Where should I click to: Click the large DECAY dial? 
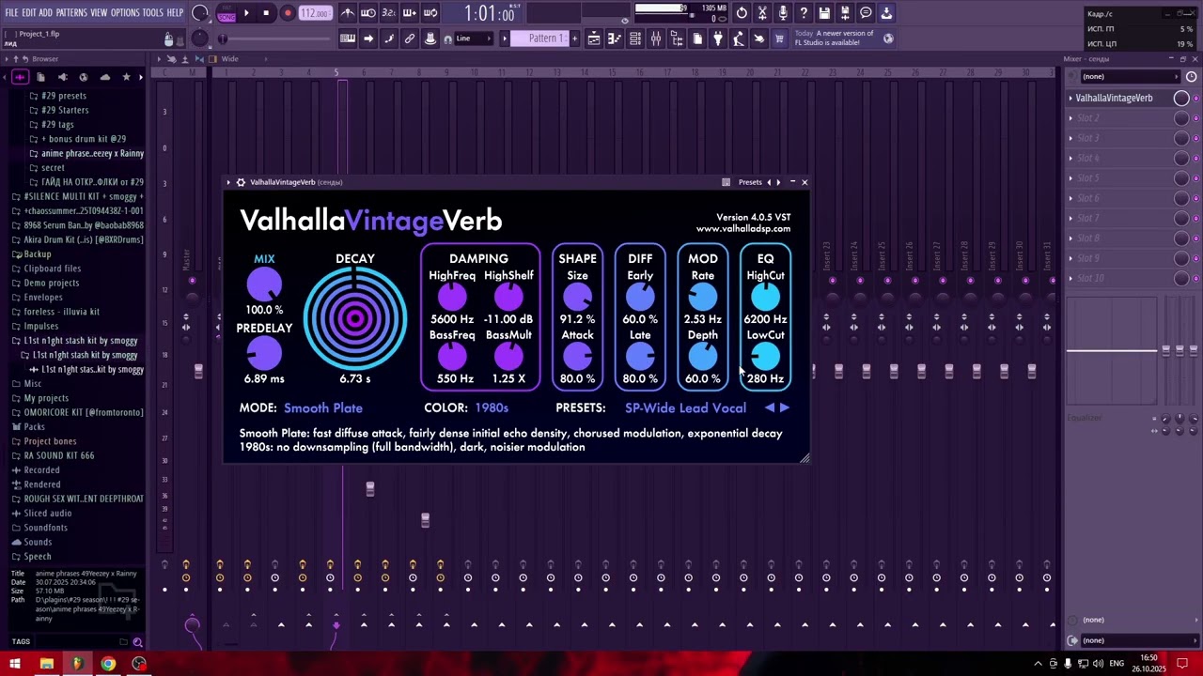(x=355, y=319)
